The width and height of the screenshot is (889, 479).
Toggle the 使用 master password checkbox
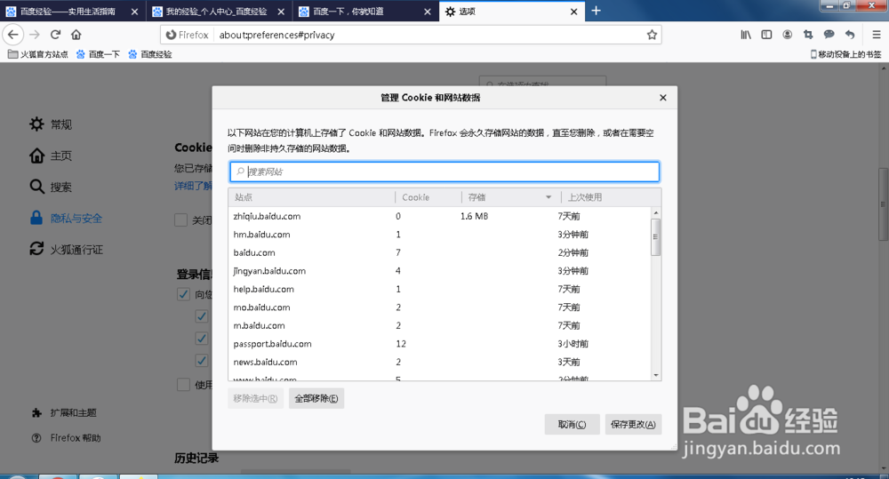(183, 385)
